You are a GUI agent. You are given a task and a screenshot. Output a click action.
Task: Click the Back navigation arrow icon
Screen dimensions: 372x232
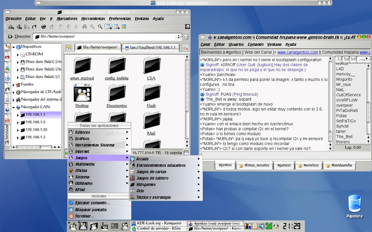click(x=19, y=27)
